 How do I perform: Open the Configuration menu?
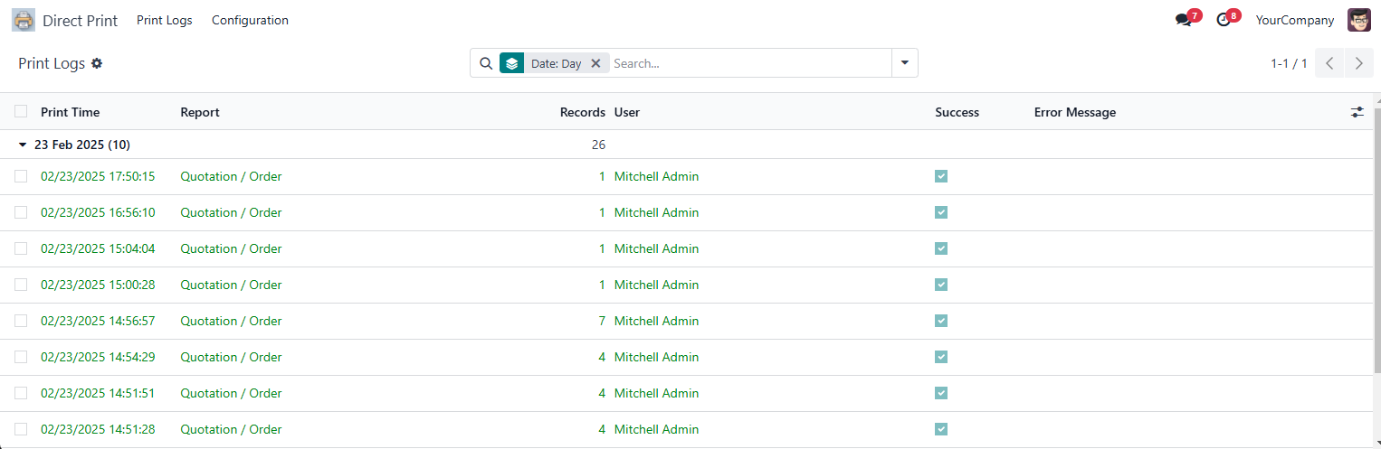pyautogui.click(x=250, y=20)
